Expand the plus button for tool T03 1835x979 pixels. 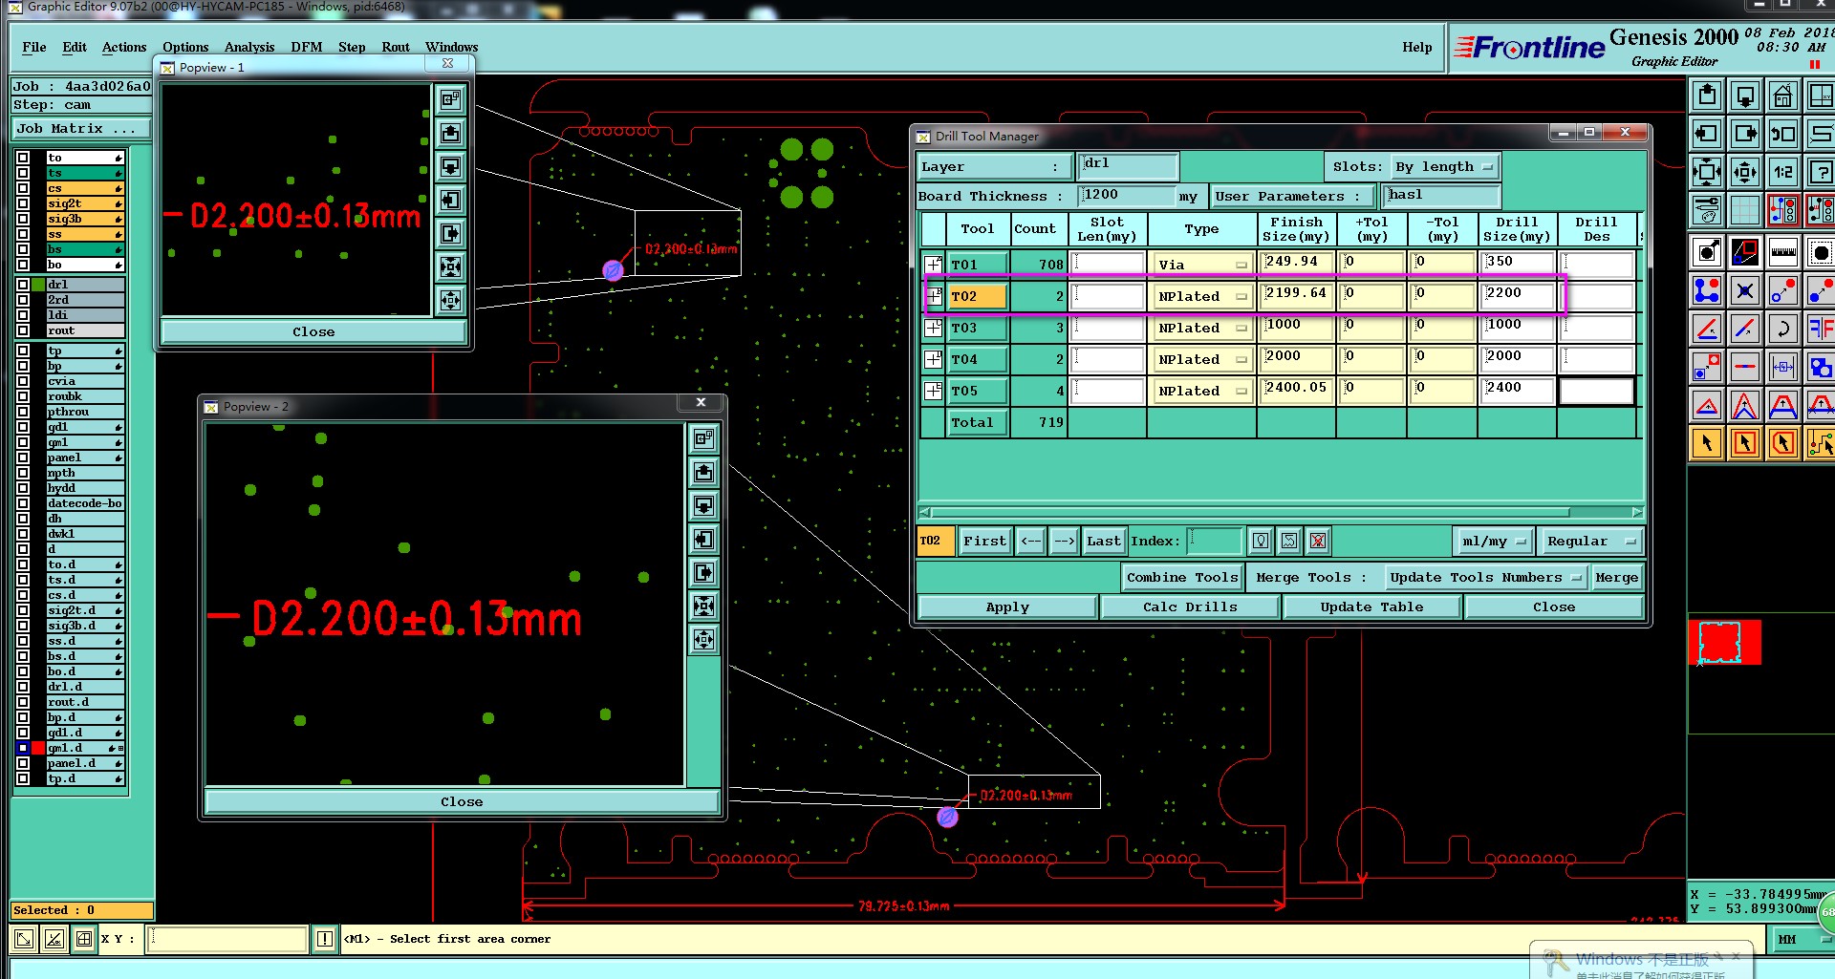pos(934,328)
